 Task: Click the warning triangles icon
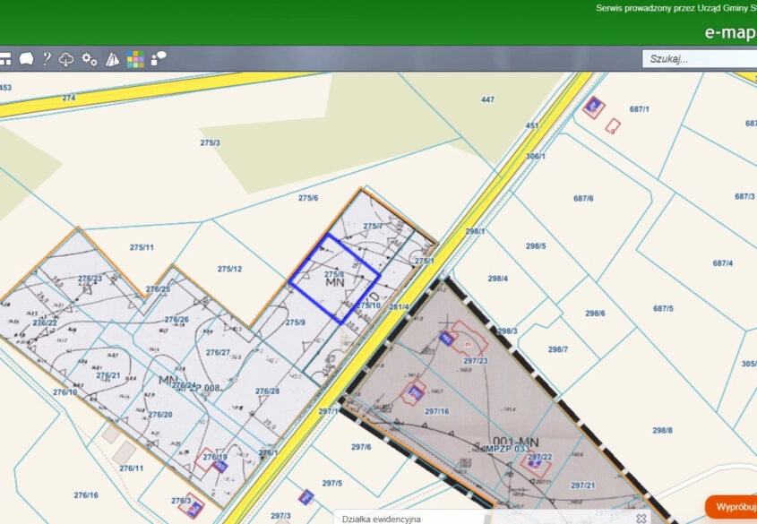coord(113,59)
